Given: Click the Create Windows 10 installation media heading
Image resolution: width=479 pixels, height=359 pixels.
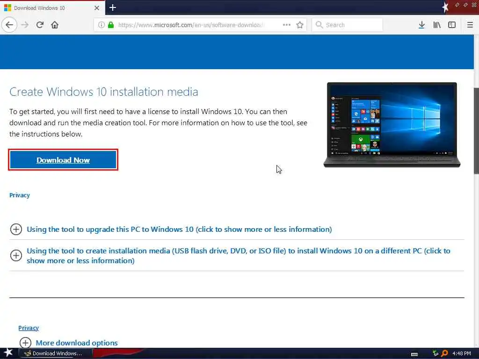Looking at the screenshot, I should coord(103,92).
